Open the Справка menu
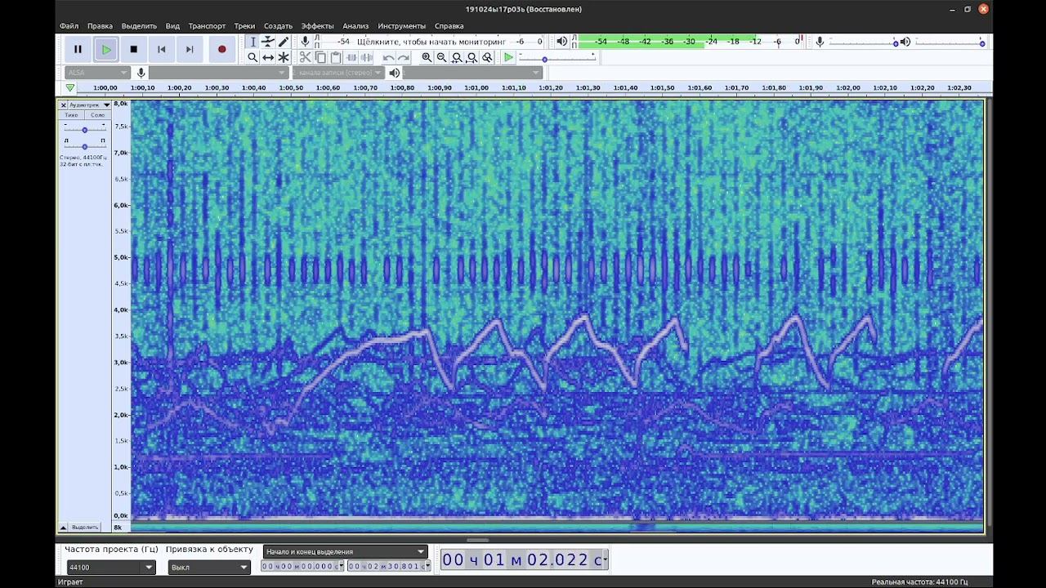 click(x=449, y=26)
